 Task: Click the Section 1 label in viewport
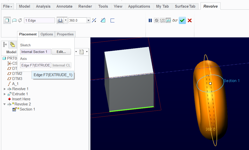point(232,81)
